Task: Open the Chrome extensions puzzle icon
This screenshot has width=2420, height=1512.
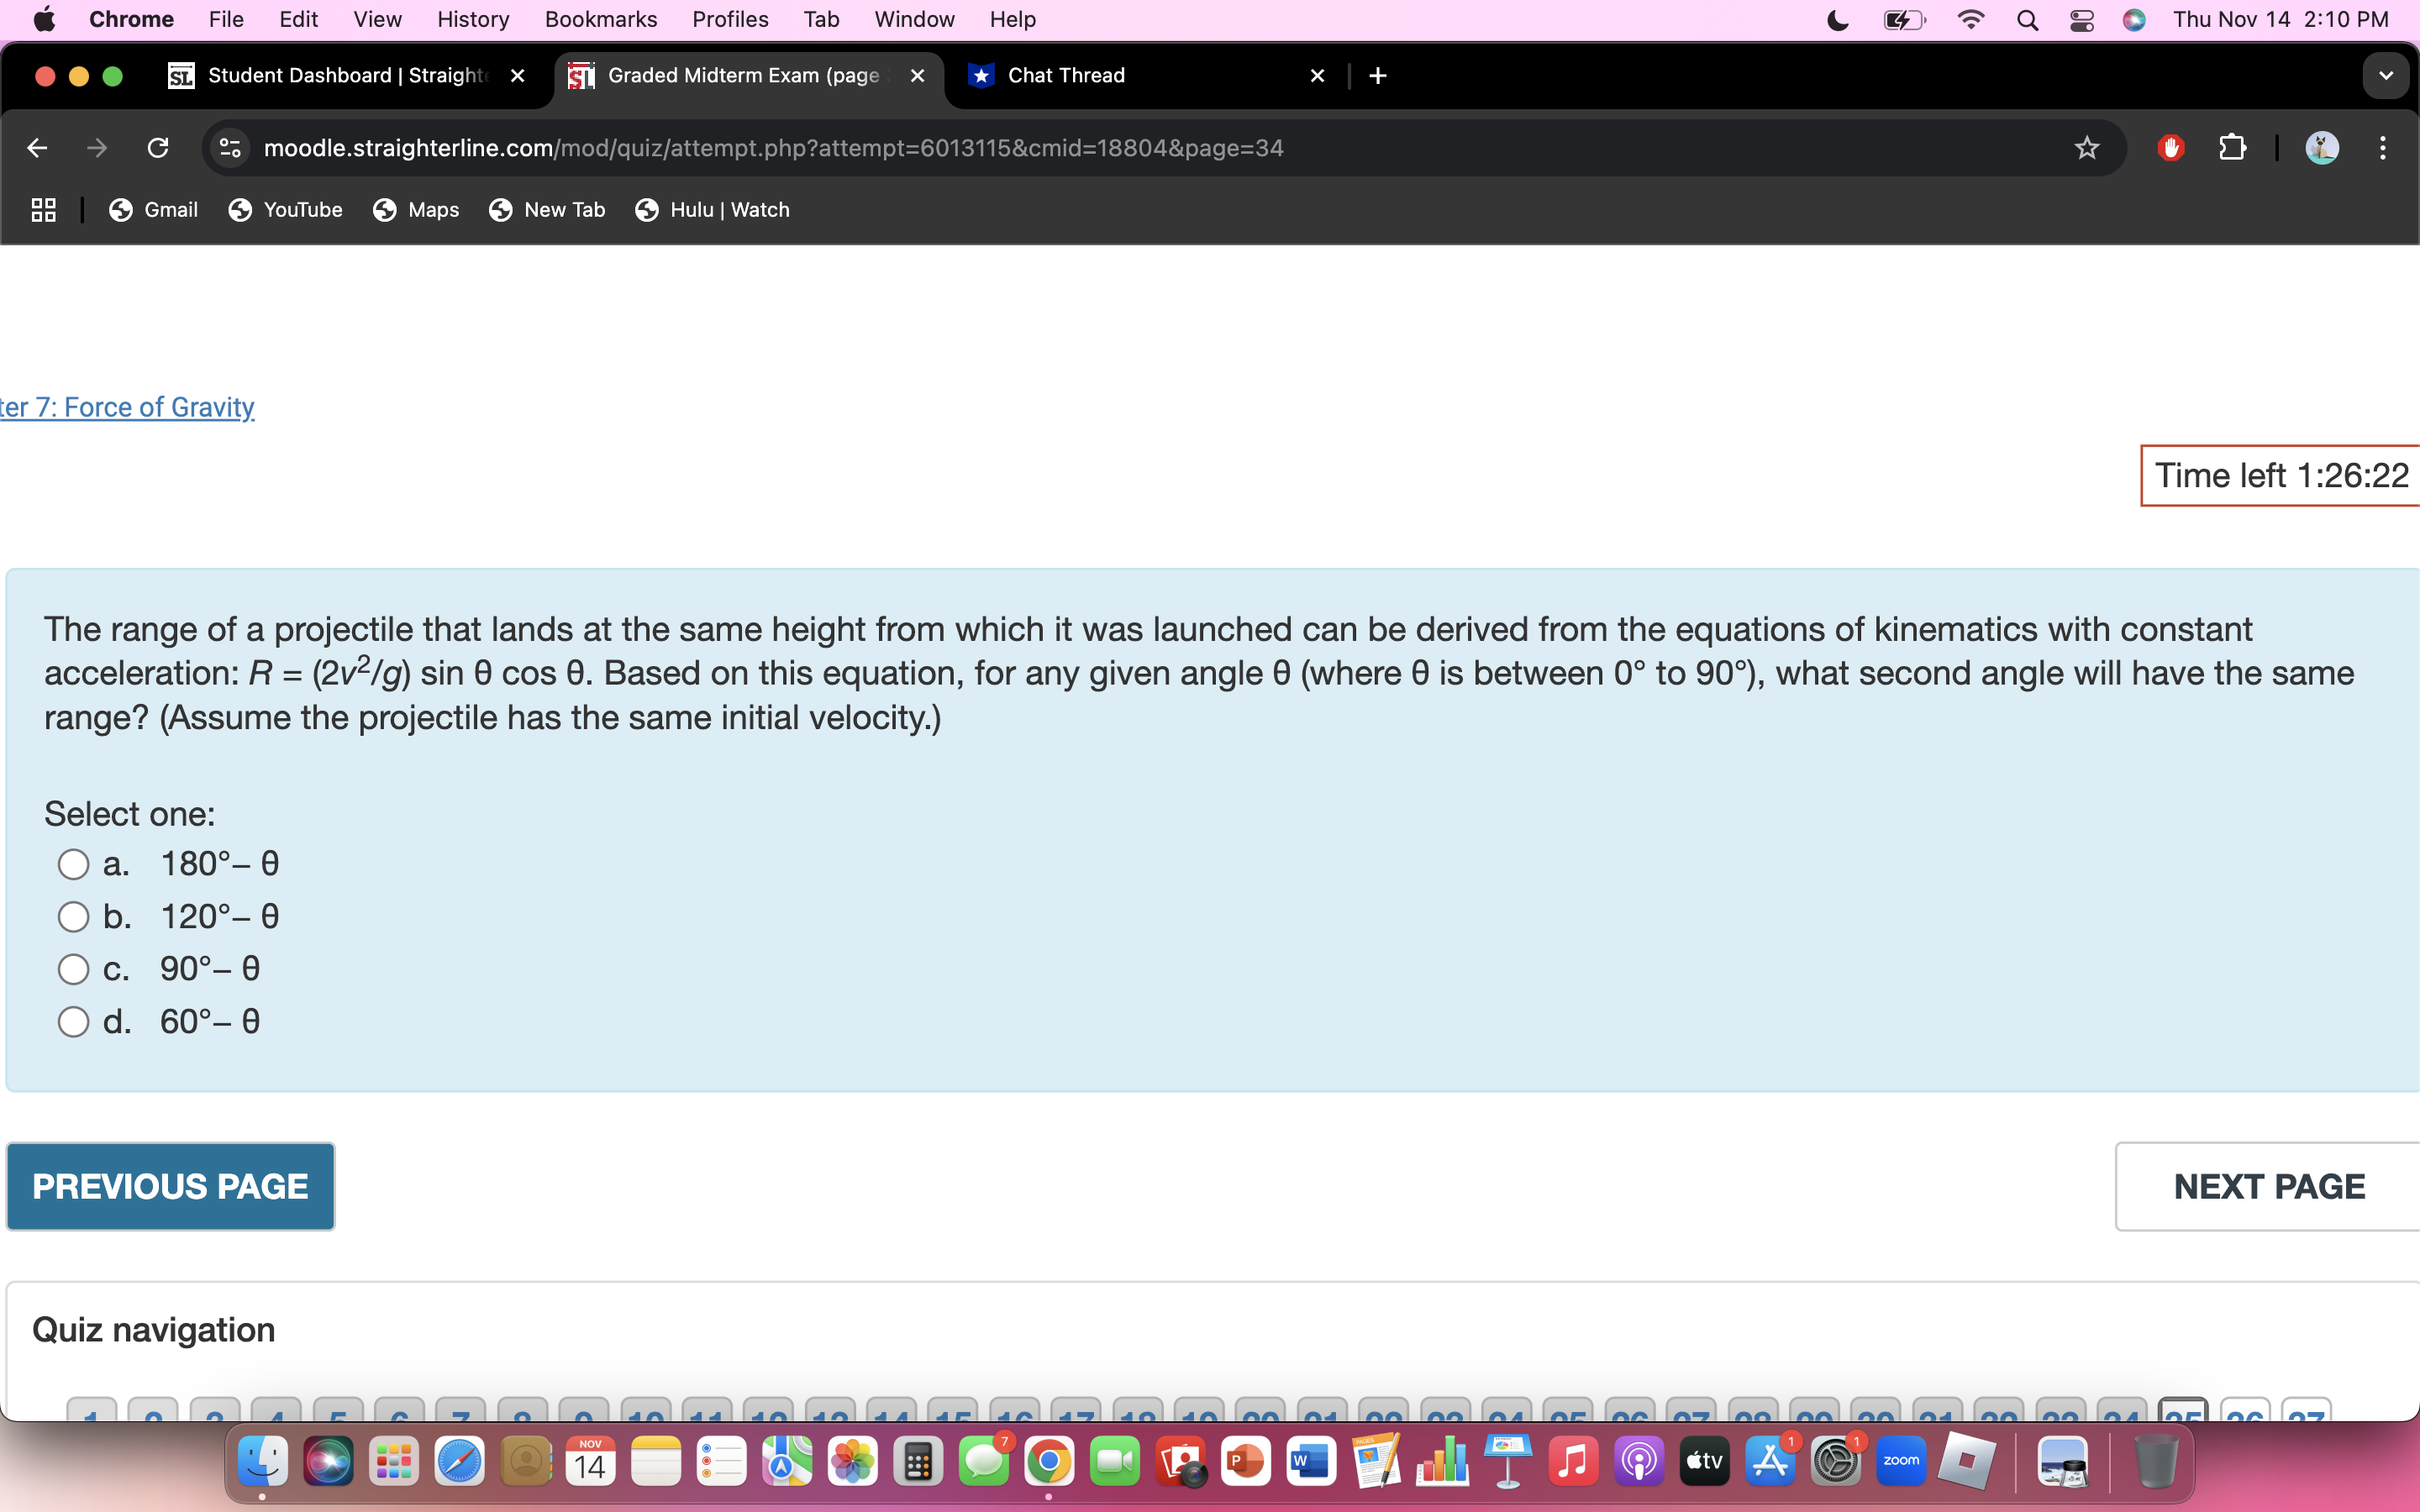Action: 2233,147
